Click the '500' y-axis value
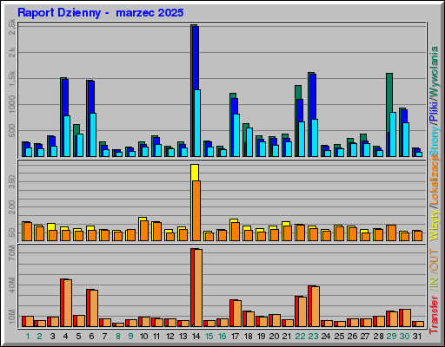 pos(12,130)
